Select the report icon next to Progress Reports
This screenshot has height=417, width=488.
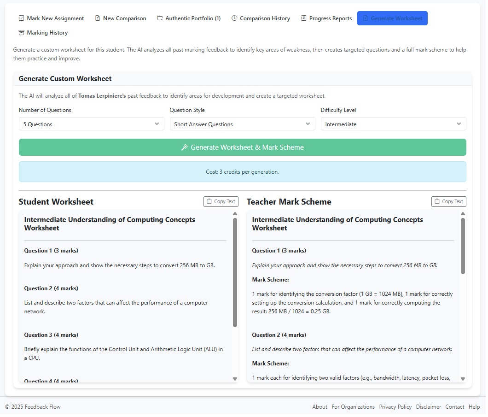(302, 18)
